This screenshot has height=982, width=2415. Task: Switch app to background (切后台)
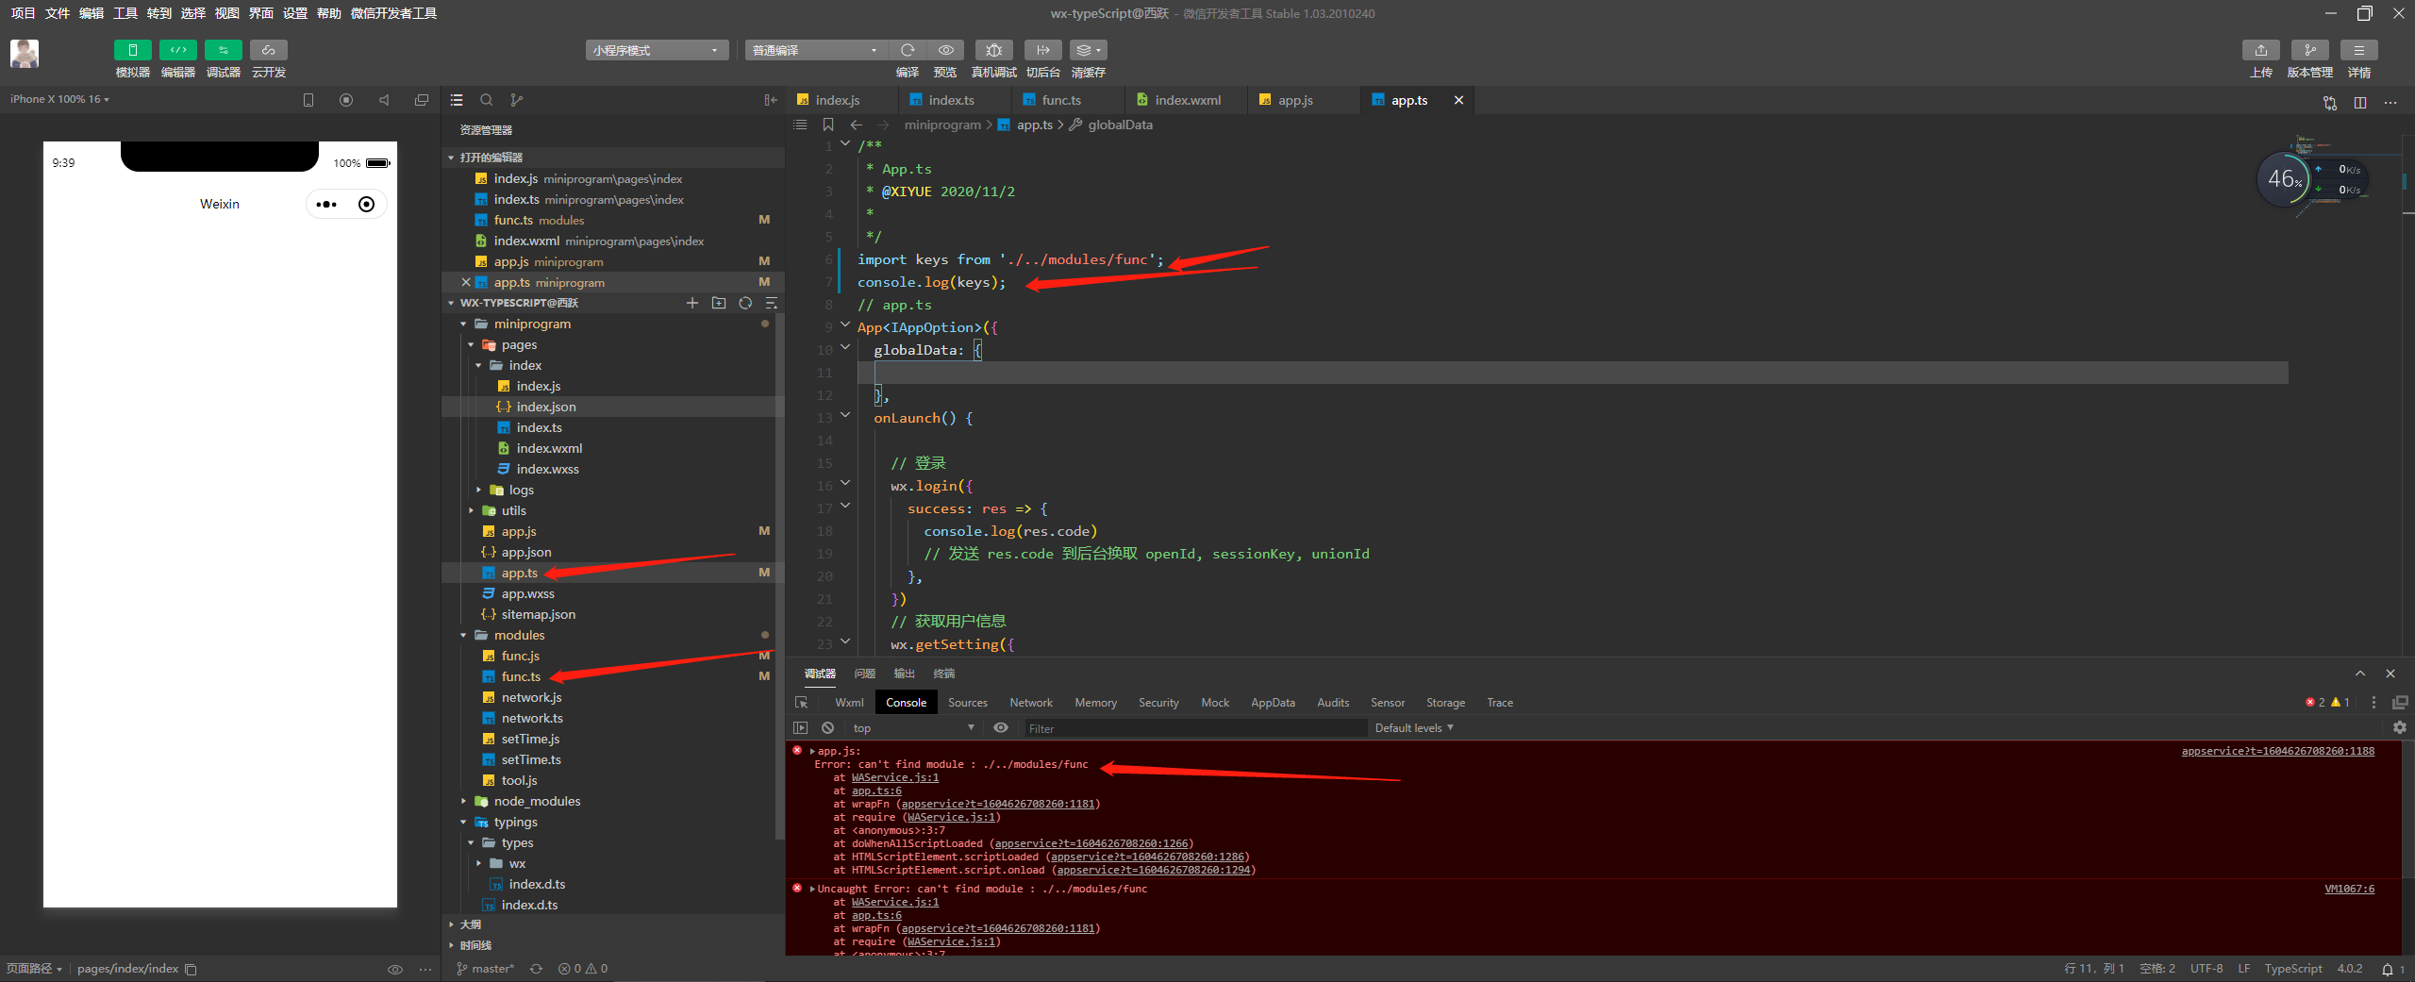coord(1042,50)
